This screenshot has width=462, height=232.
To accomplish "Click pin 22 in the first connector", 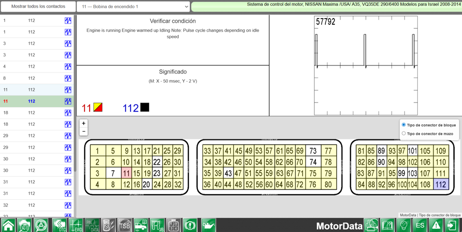I will click(157, 162).
